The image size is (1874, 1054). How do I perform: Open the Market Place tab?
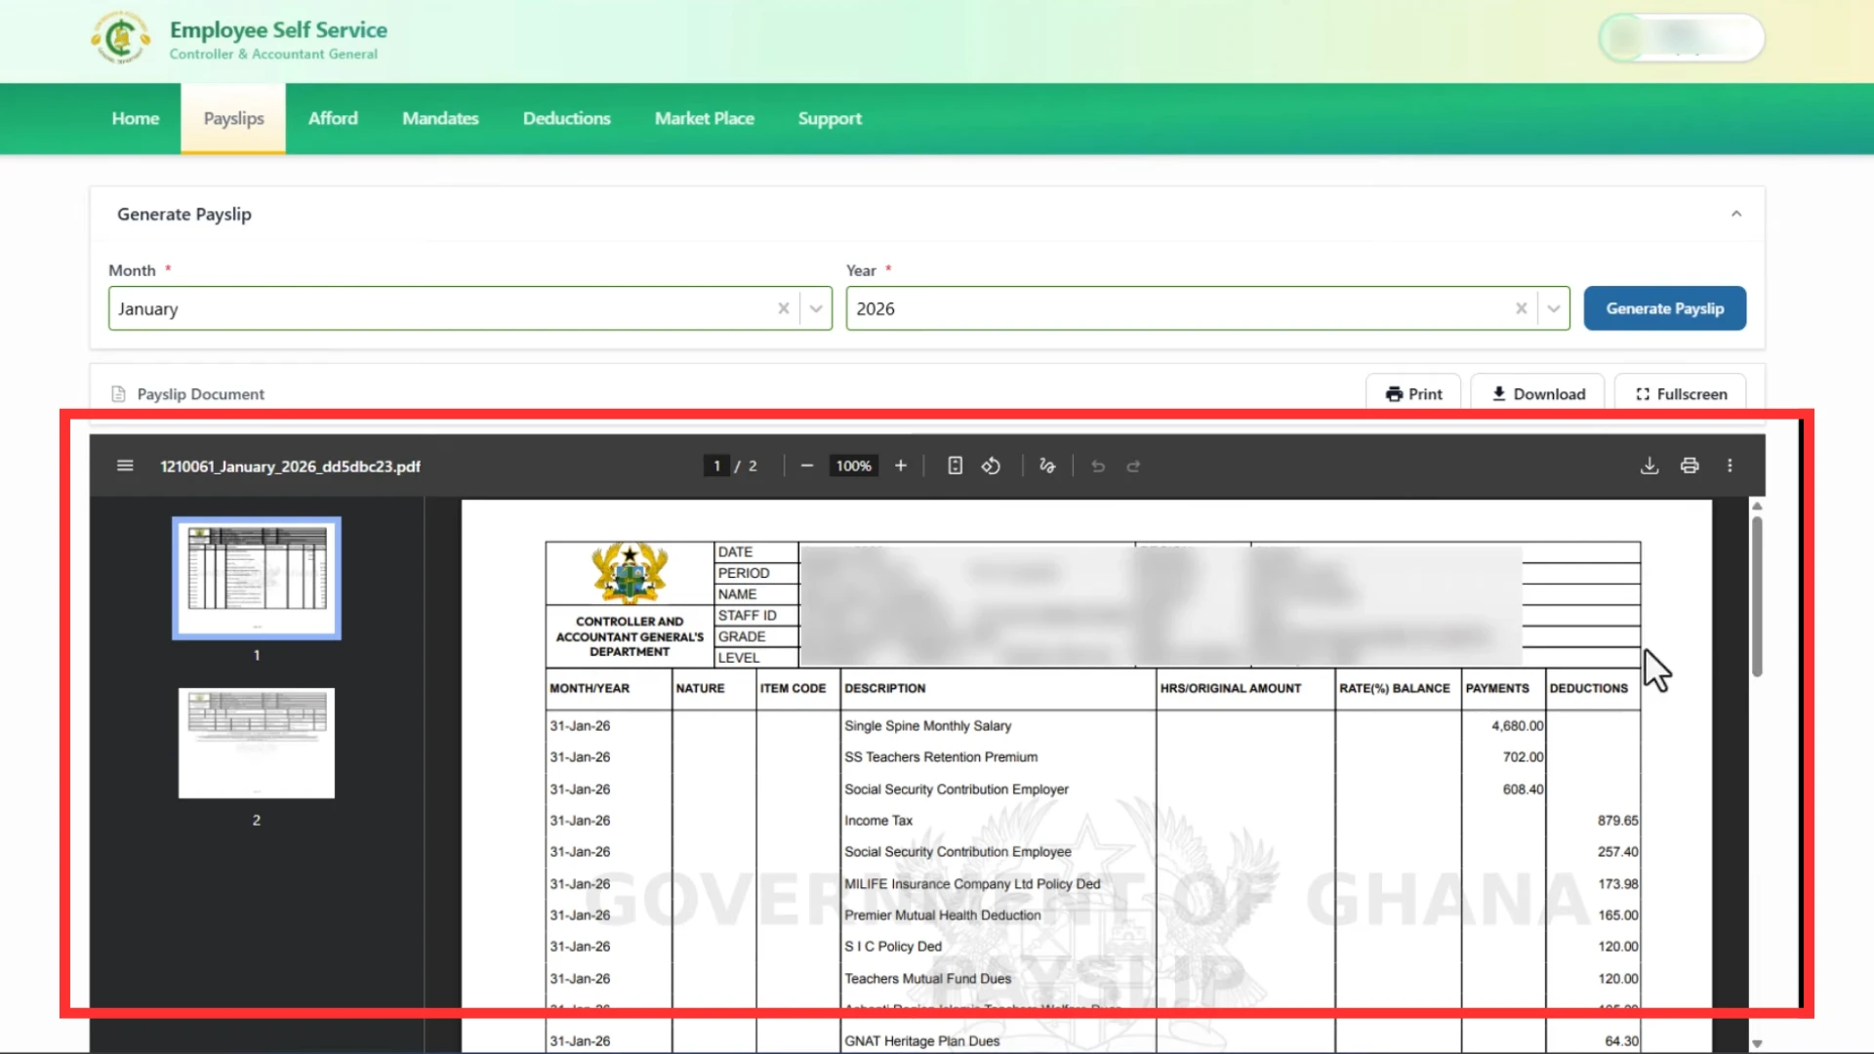[704, 118]
